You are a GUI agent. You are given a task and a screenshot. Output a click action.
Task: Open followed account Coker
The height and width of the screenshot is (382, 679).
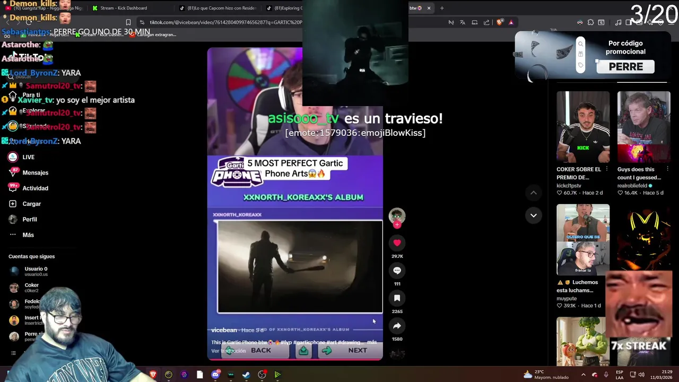click(25, 288)
